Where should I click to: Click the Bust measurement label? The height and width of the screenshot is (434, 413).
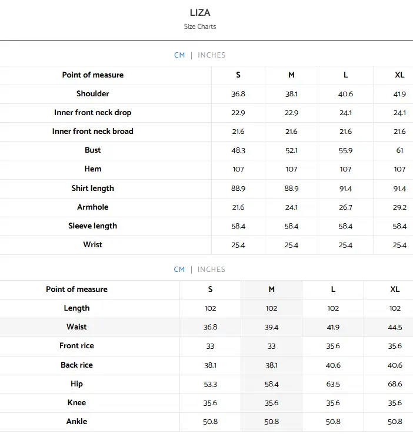[93, 150]
